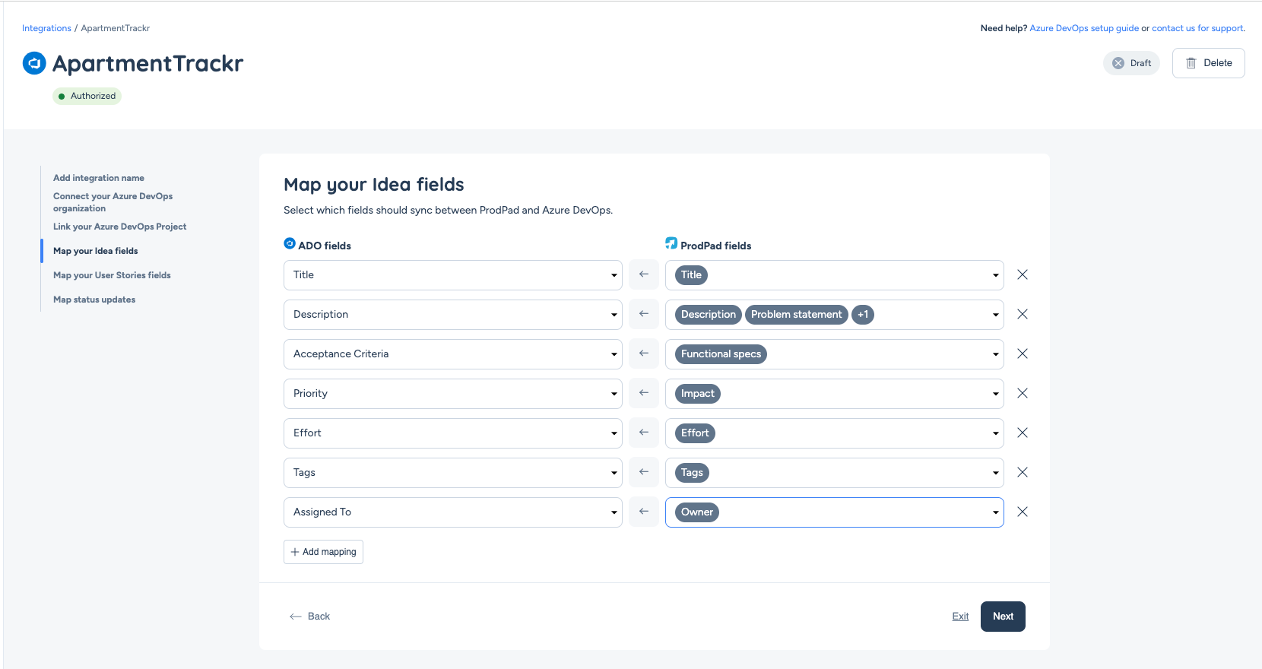This screenshot has width=1262, height=669.
Task: Click the Owner chip
Action: point(697,512)
